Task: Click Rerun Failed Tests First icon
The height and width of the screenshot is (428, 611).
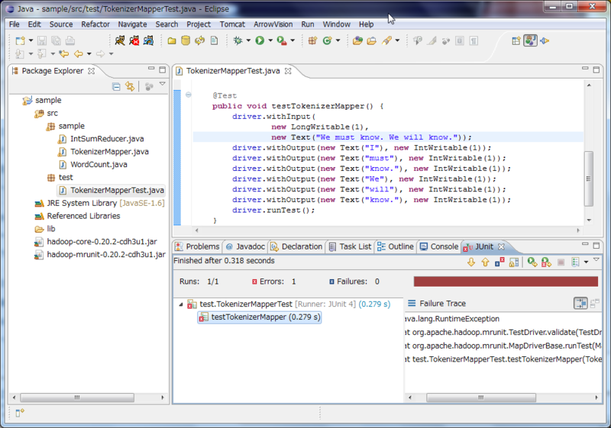Action: point(546,262)
